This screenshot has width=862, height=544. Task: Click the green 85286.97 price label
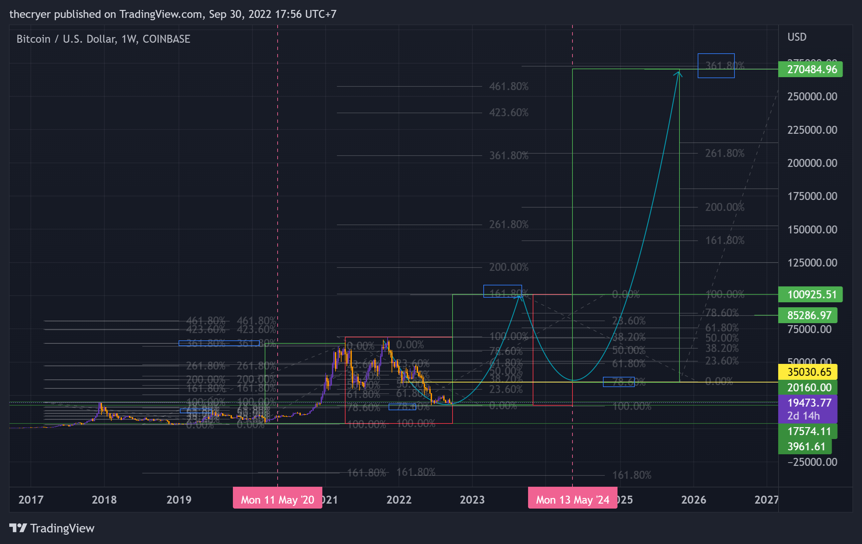click(x=808, y=315)
